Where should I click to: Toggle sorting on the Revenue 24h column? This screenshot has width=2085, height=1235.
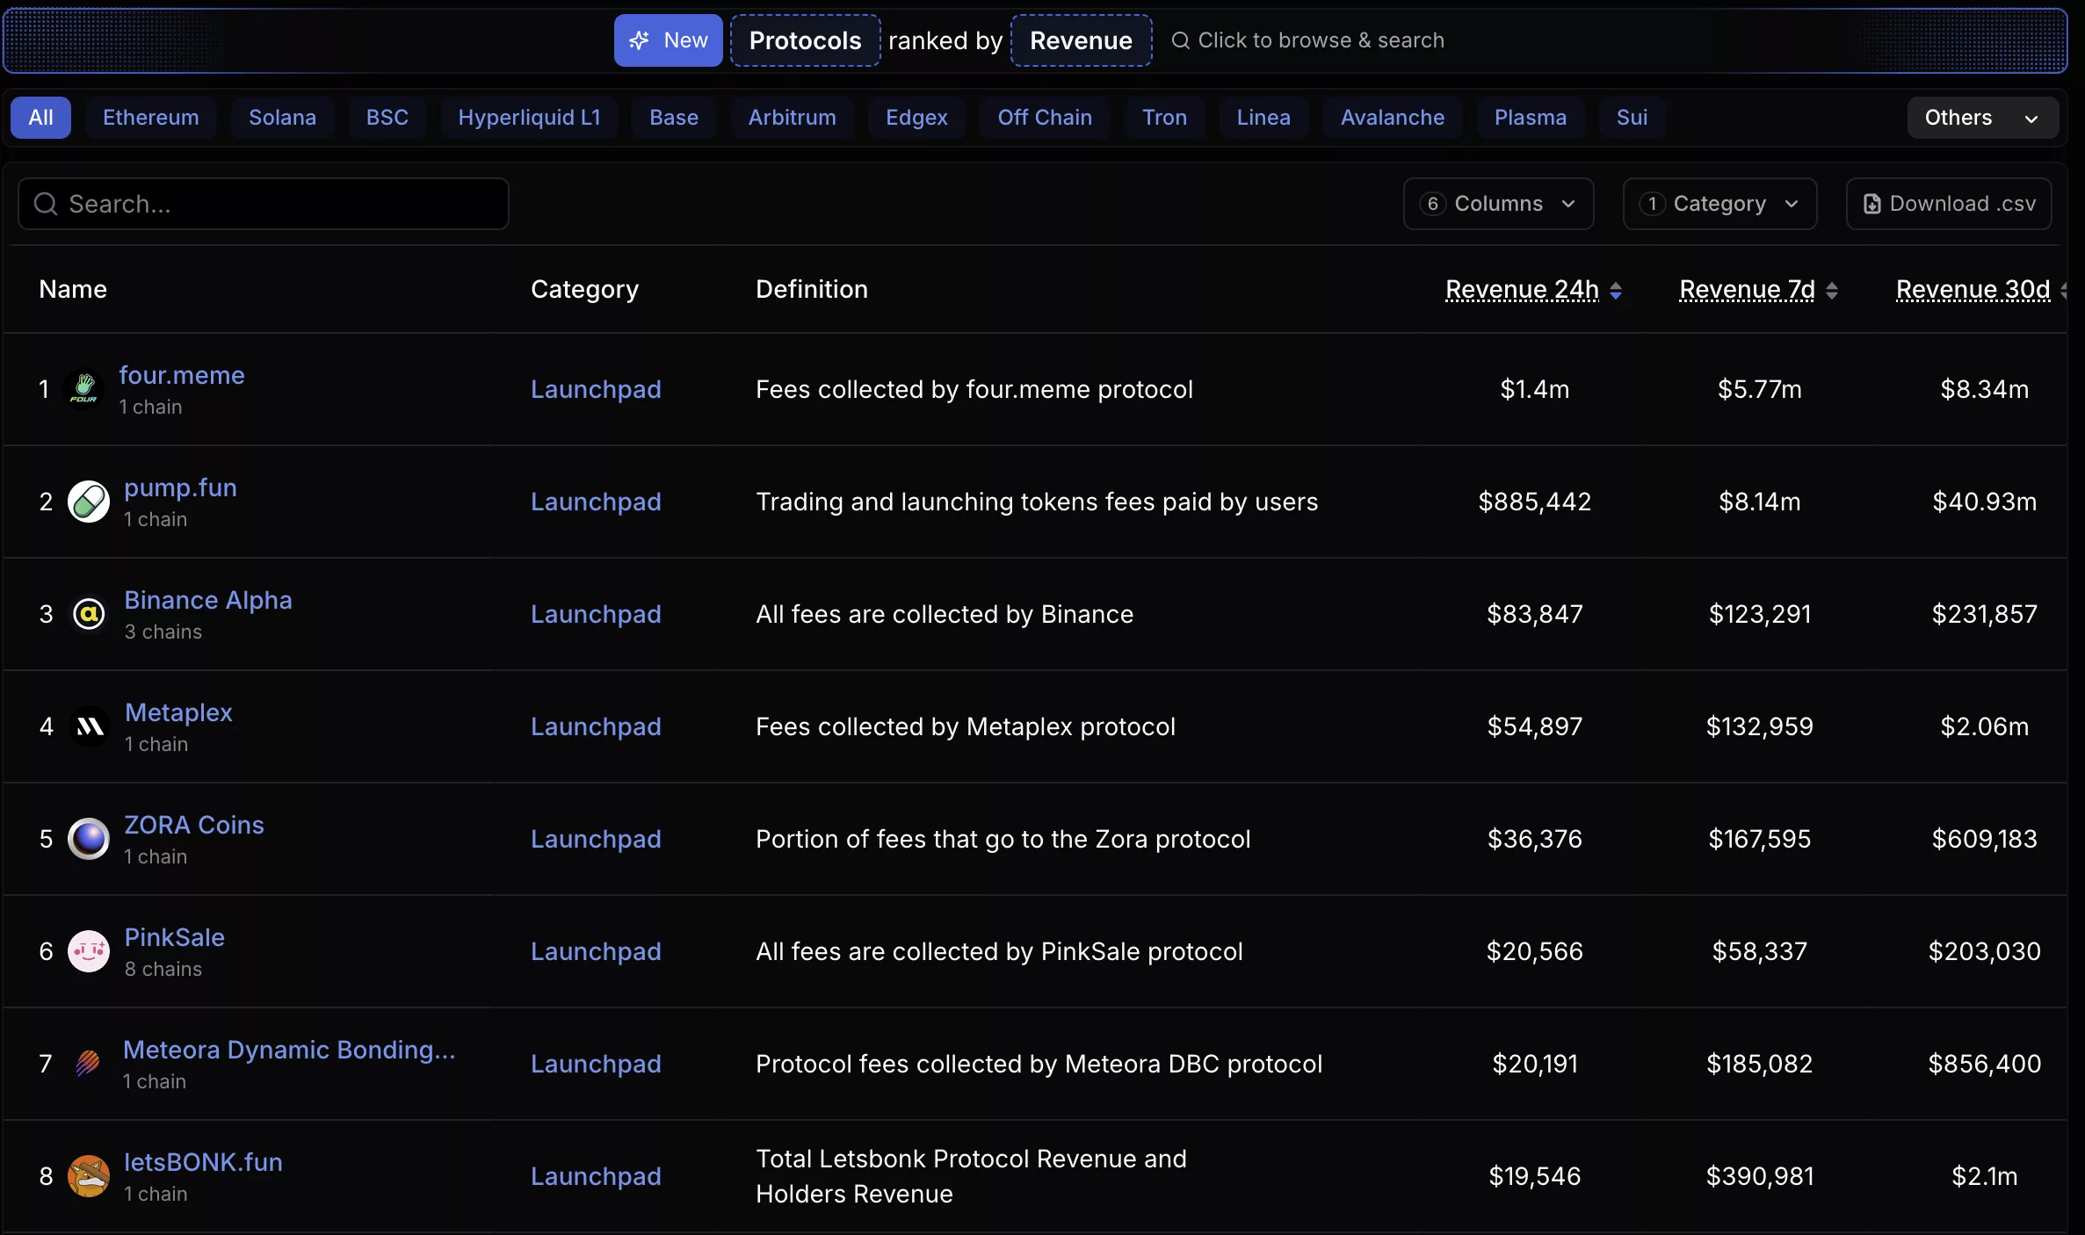(1523, 290)
